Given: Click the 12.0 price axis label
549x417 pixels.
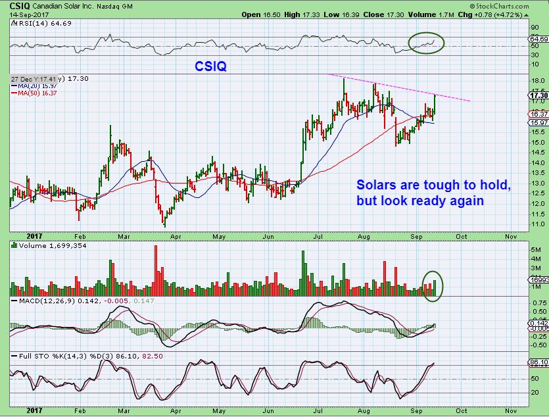Looking at the screenshot, I should [537, 204].
